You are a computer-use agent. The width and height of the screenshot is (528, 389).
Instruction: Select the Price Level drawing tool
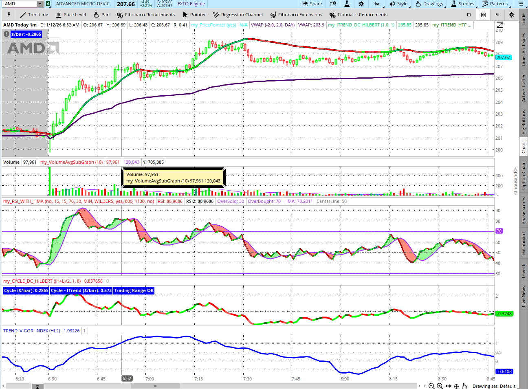71,15
